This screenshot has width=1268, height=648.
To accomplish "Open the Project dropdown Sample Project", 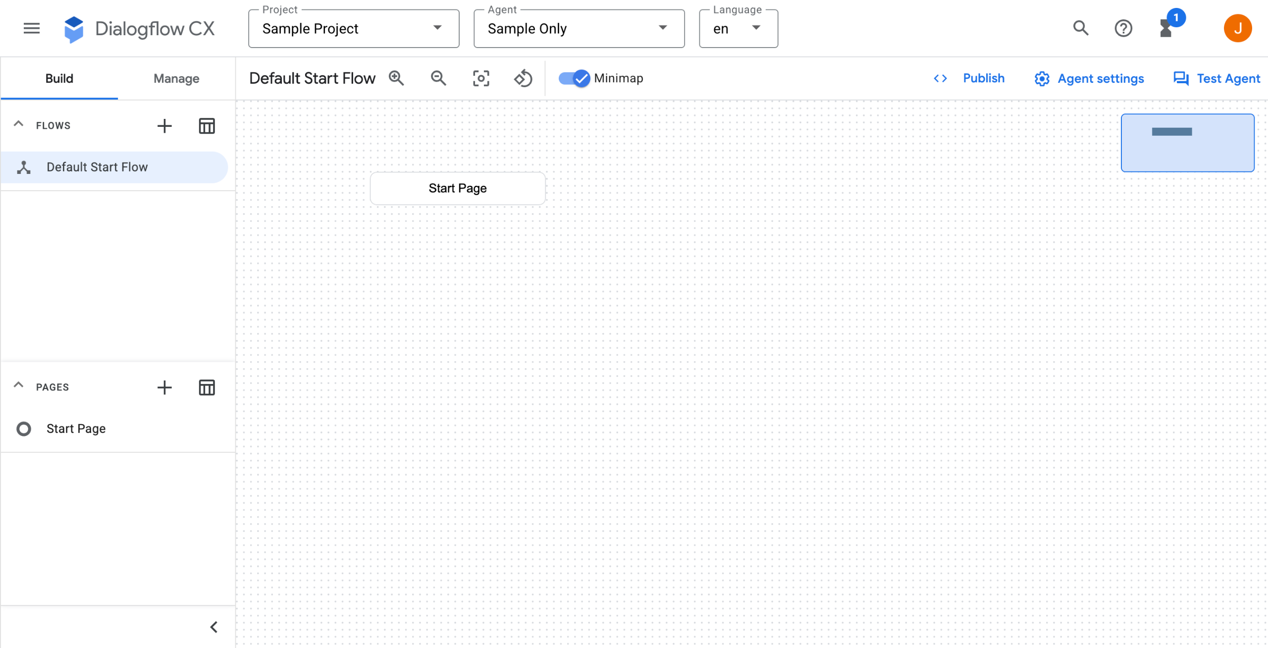I will [354, 29].
